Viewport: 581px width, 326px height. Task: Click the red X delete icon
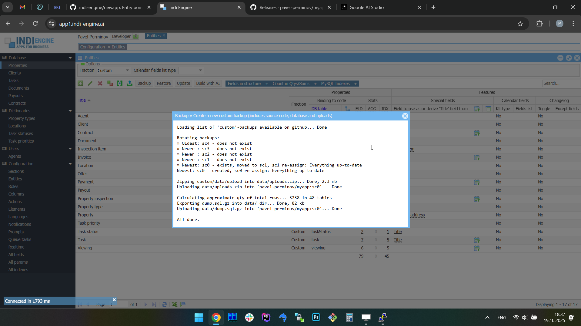tap(100, 84)
